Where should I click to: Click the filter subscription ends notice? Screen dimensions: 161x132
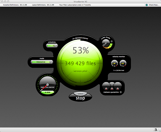tap(75, 5)
